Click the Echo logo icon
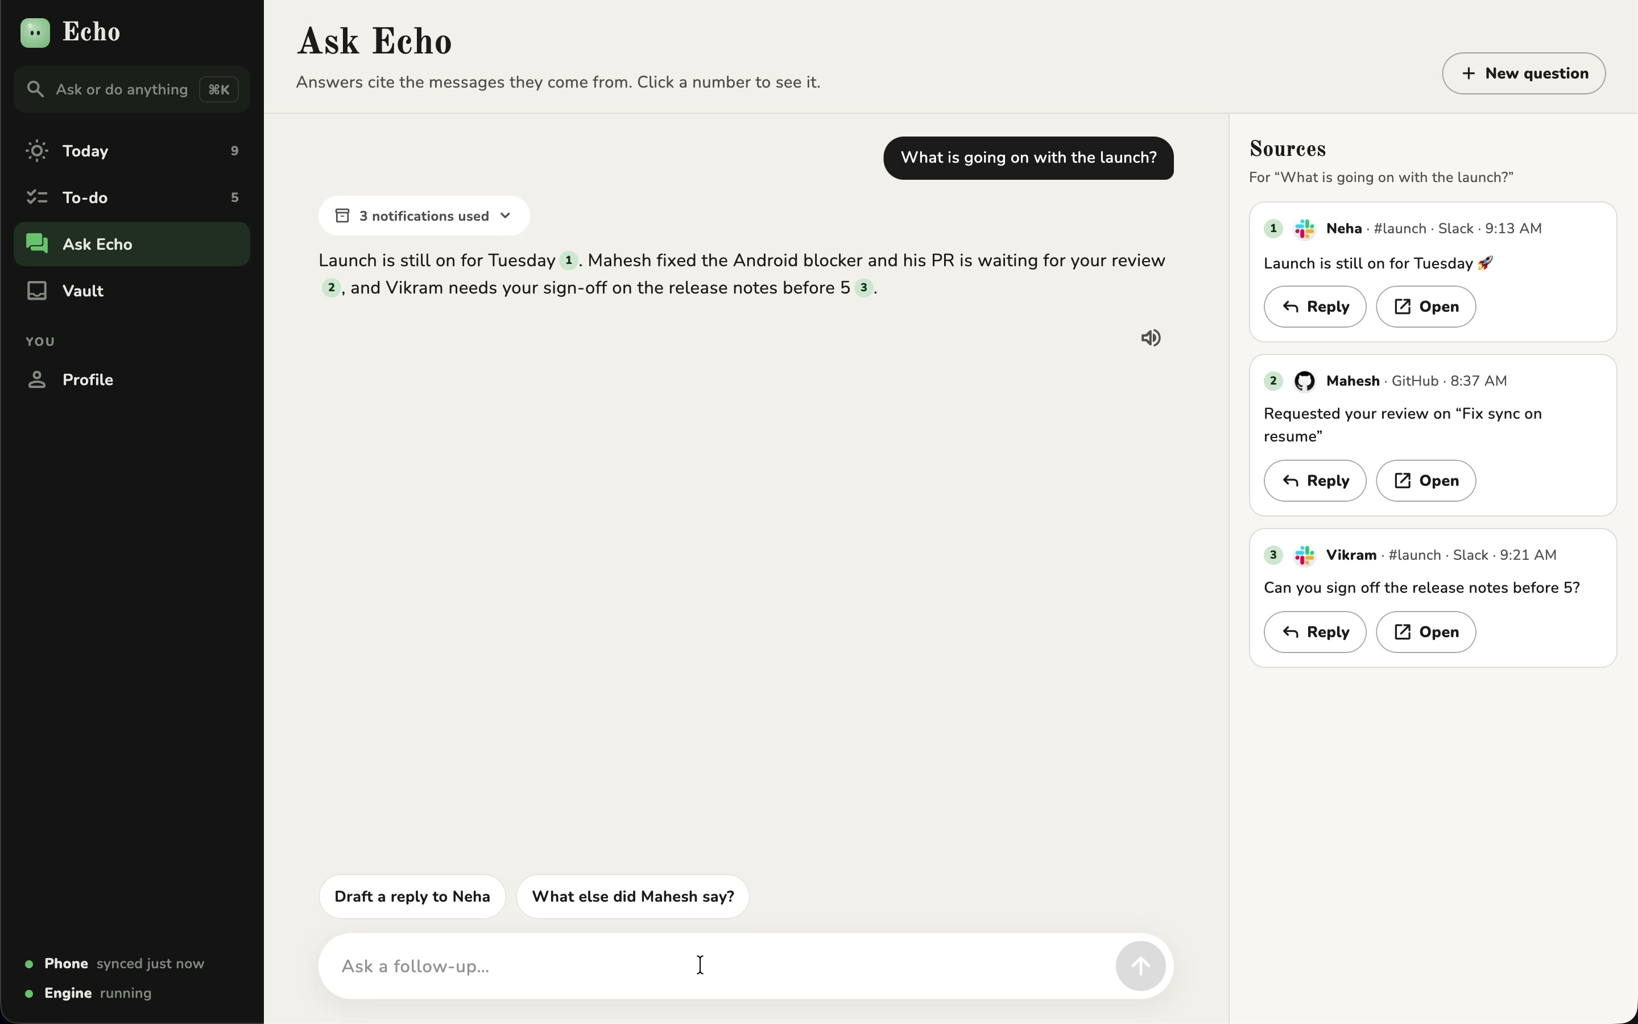 [35, 32]
